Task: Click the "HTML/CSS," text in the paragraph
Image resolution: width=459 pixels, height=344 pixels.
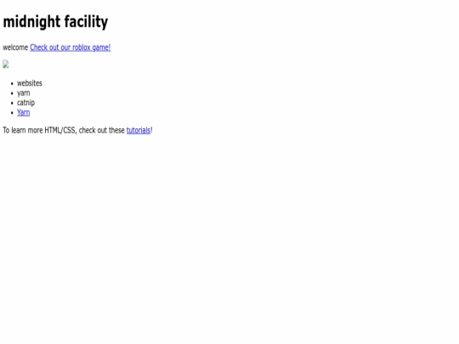Action: (x=60, y=130)
